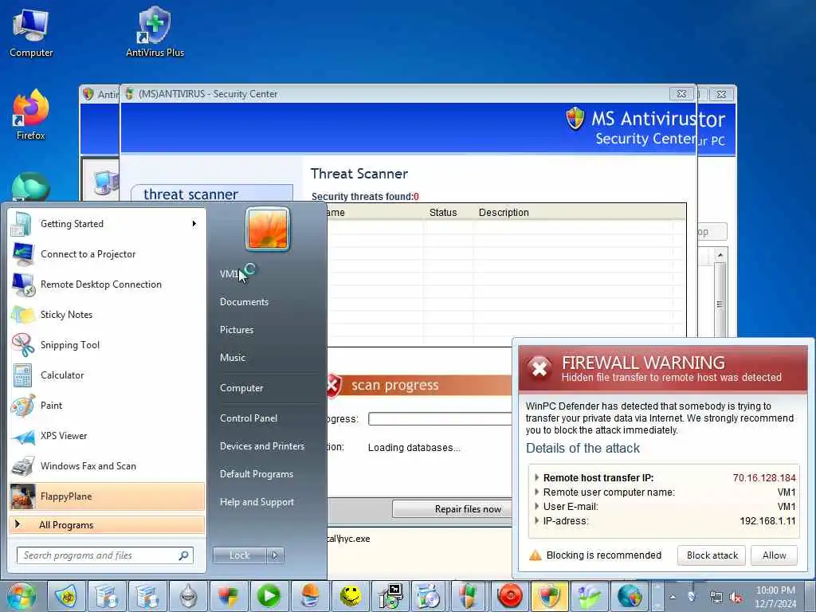Screen dimensions: 816x612
Task: Open the XPS Viewer icon
Action: coord(23,436)
